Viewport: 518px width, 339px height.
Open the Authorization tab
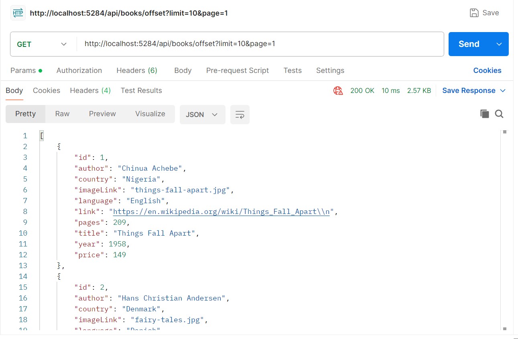coord(79,71)
